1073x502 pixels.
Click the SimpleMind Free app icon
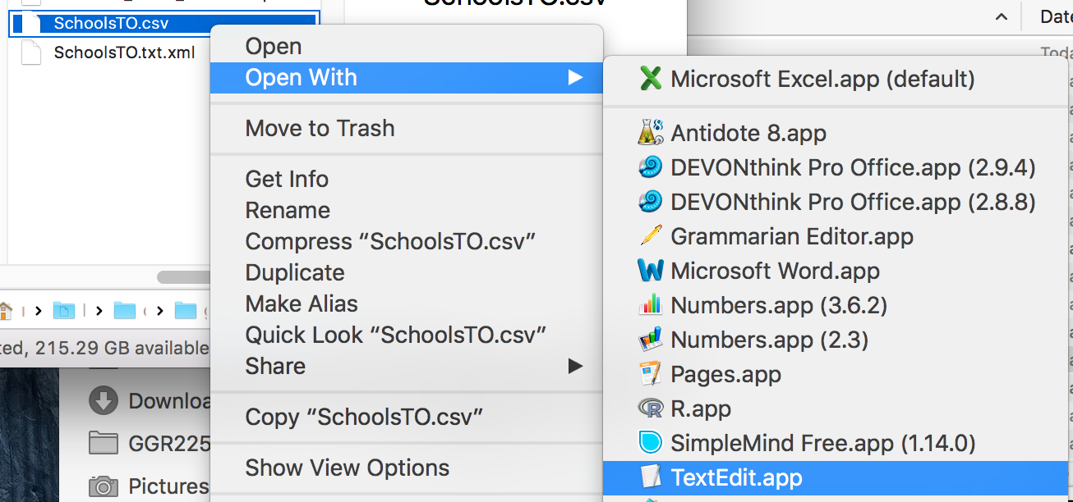pos(651,443)
